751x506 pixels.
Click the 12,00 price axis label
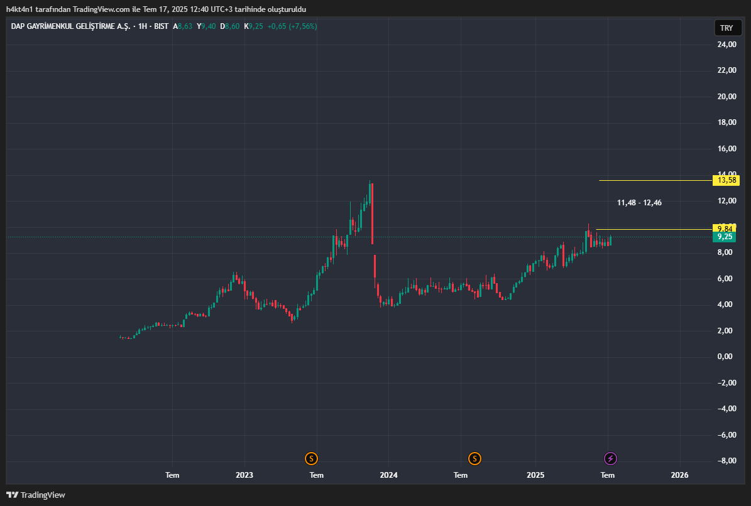[726, 201]
